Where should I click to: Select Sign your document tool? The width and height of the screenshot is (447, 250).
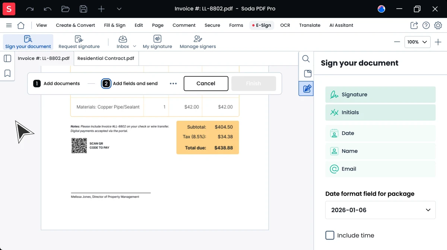[28, 42]
